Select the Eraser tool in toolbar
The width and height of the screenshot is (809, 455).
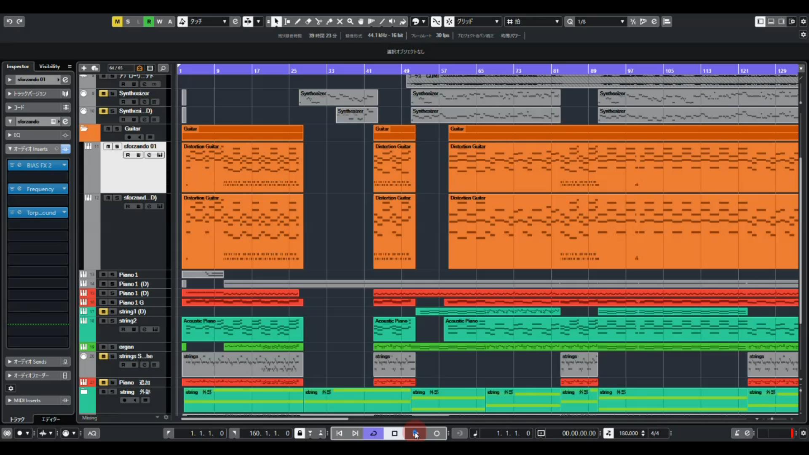pyautogui.click(x=308, y=21)
